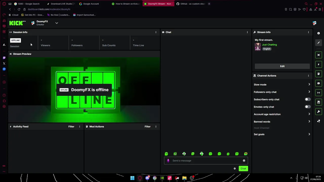Open the Session Info options menu

(156, 32)
